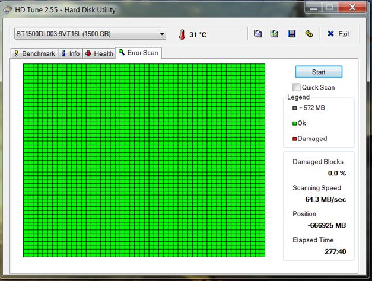Open the options settings icon
The width and height of the screenshot is (372, 281).
309,34
